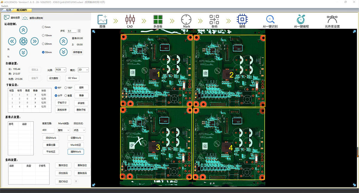Screen dimensions: 359x193
Task: Open the 基面光源控制 panel tab
Action: tap(33, 18)
